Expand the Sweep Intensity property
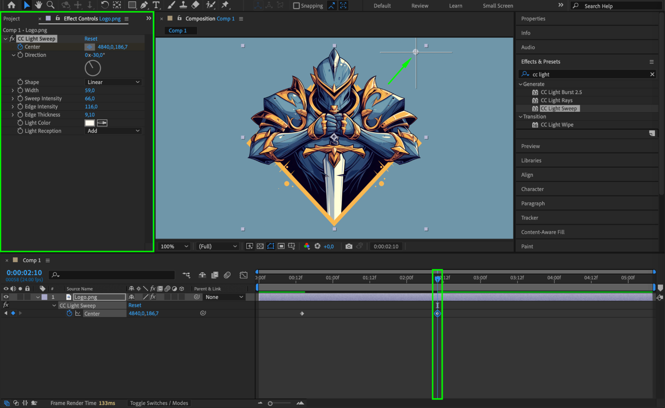The height and width of the screenshot is (408, 665). coord(13,99)
